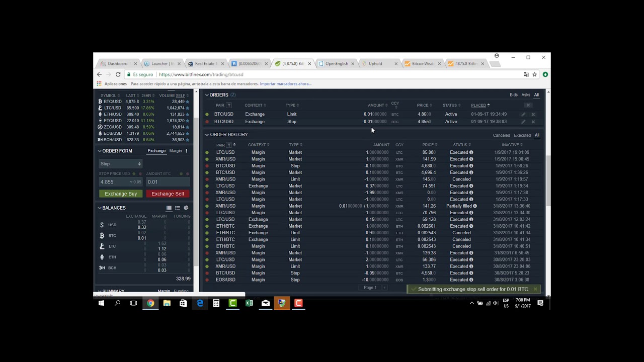Toggle favorite star for EOS/USD ticker

pyautogui.click(x=188, y=133)
